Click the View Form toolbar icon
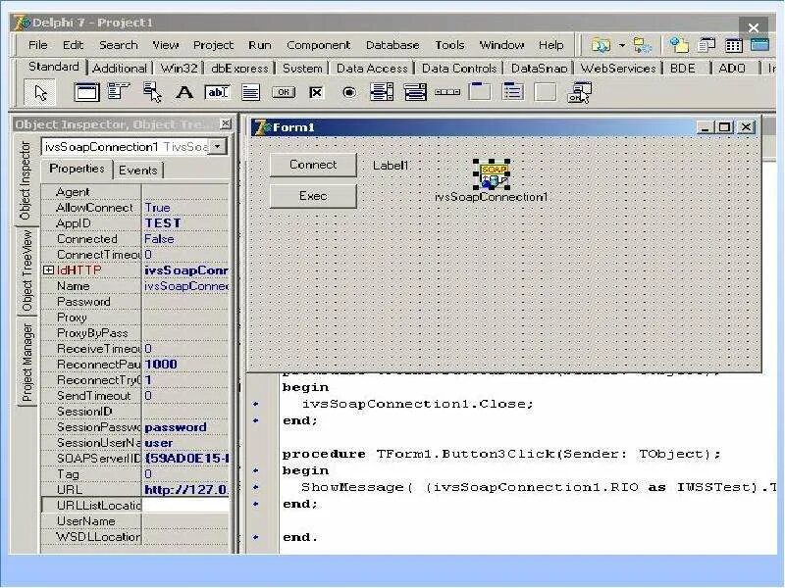 pos(706,45)
